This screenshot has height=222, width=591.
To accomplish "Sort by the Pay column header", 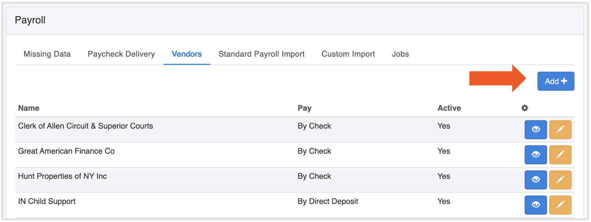I will (304, 108).
